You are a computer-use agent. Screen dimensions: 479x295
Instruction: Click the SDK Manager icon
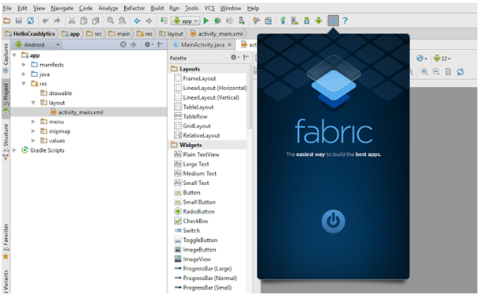(307, 21)
